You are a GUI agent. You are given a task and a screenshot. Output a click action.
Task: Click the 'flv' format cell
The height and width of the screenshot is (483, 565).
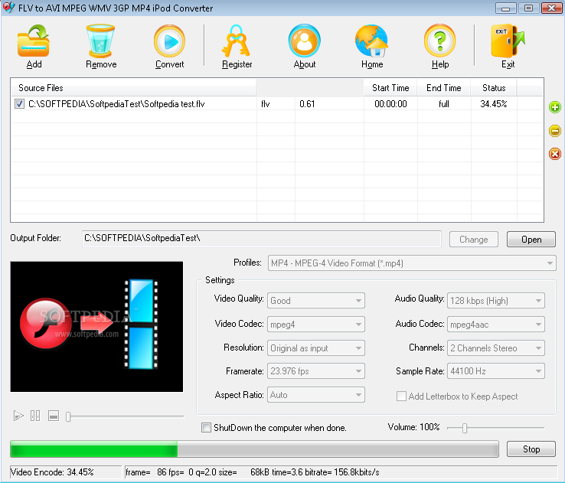point(266,104)
